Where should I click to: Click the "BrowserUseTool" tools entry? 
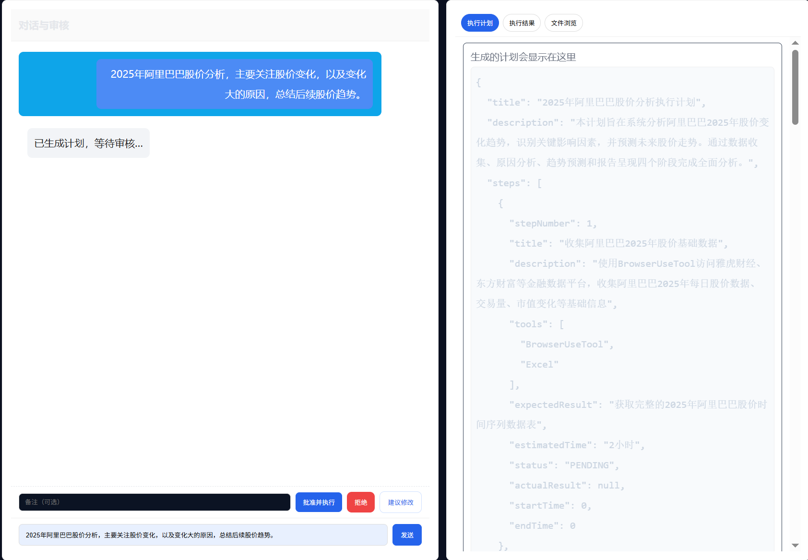tap(567, 345)
